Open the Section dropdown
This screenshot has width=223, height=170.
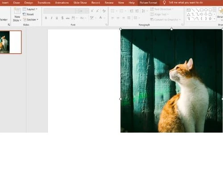point(30,20)
